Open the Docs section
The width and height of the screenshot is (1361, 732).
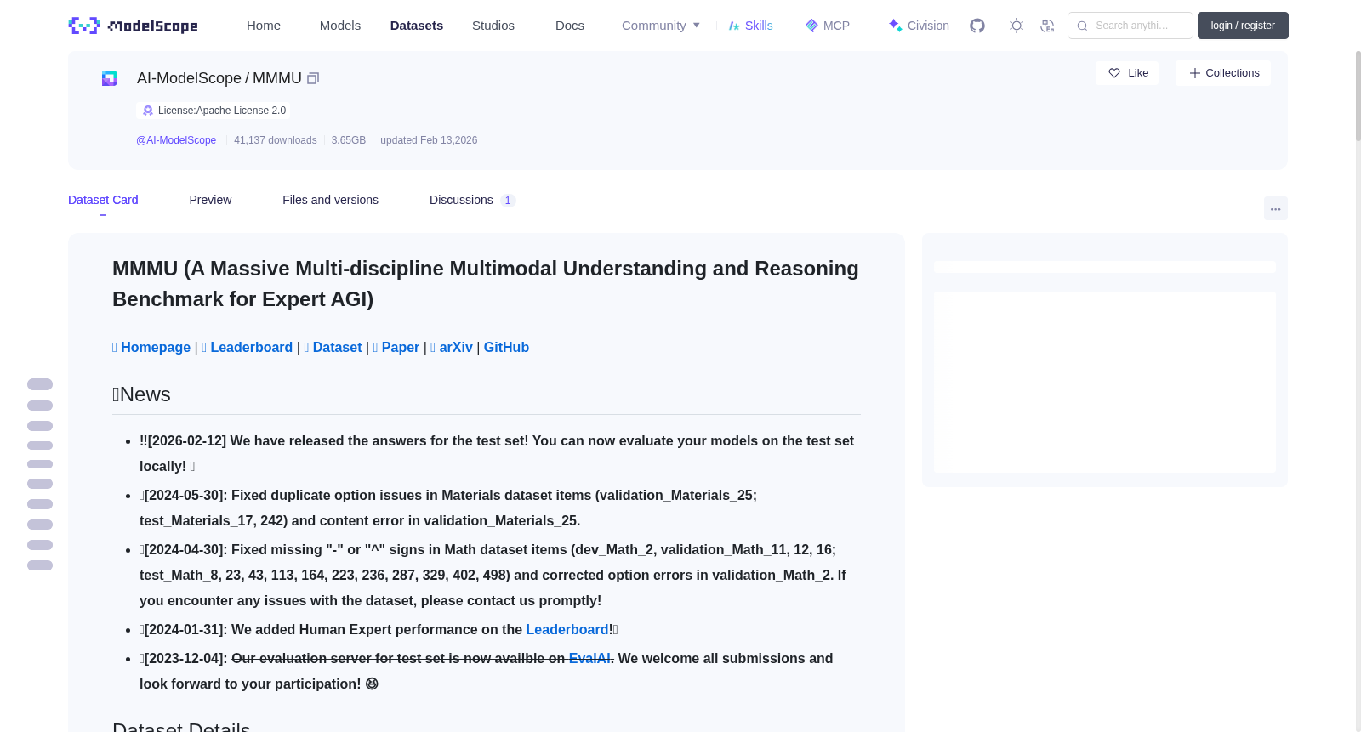[570, 26]
